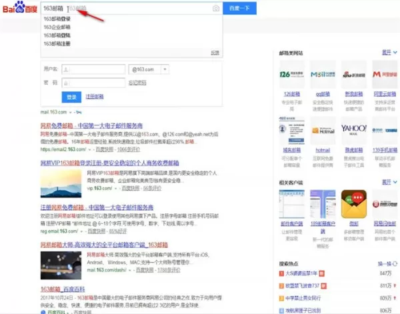Click the dark thumbnail of 网易邮箱大师 result
This screenshot has height=314, width=400.
[x=61, y=265]
